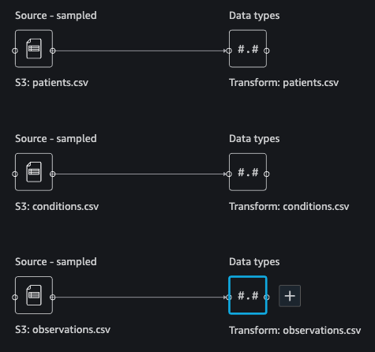
Task: Add a step using the plus button
Action: point(290,296)
